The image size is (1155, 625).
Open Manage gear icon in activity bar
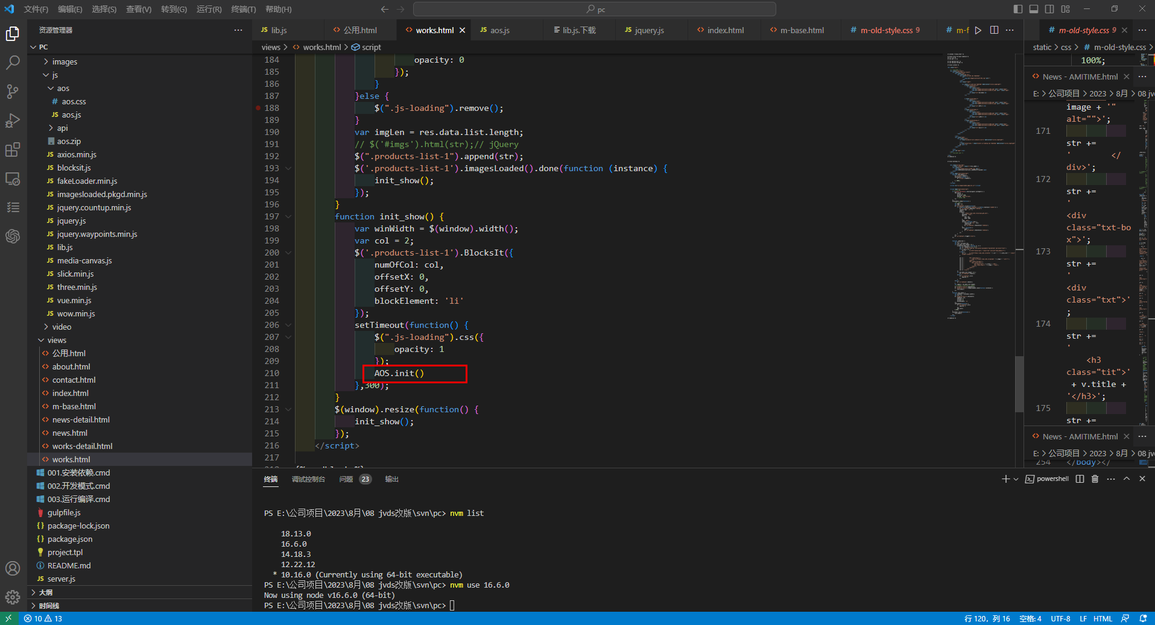click(13, 597)
